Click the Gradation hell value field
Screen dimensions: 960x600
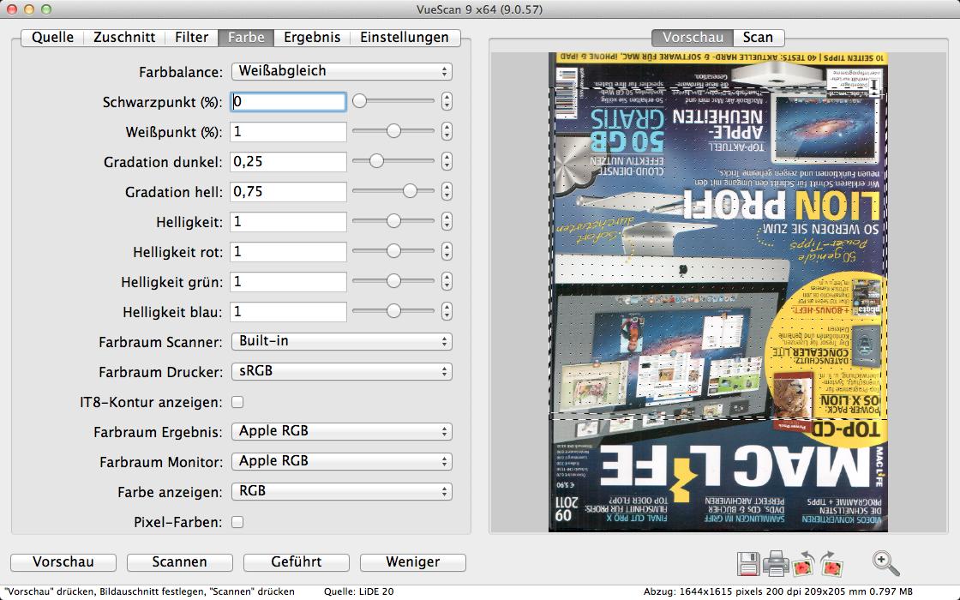(288, 192)
